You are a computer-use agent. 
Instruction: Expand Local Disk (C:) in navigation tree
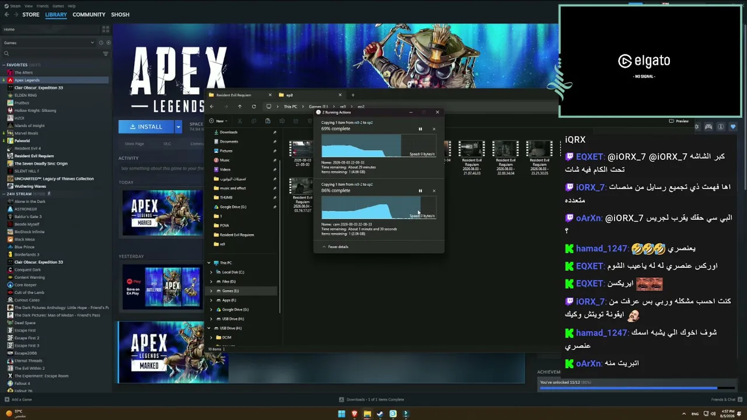(211, 272)
